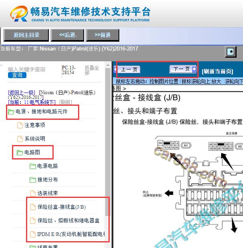
Task: Open the 系统说明 document
Action: coord(35,139)
